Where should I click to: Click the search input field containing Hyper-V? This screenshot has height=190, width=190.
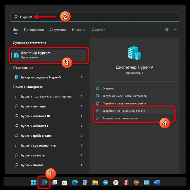95,17
